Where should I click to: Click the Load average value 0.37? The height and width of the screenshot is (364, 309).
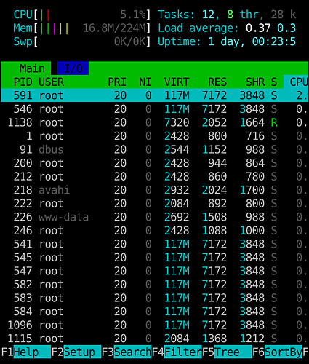pos(258,28)
